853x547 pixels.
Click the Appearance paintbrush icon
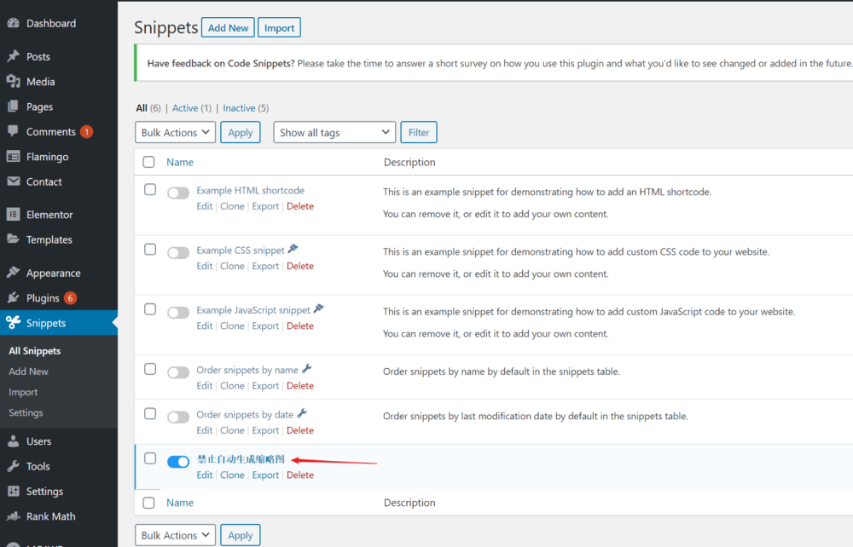tap(13, 273)
